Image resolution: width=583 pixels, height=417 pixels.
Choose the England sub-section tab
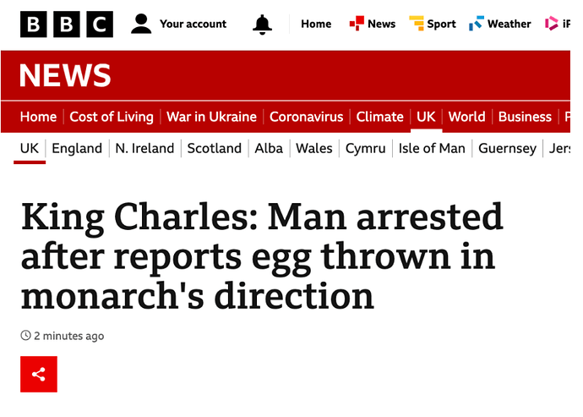[77, 149]
